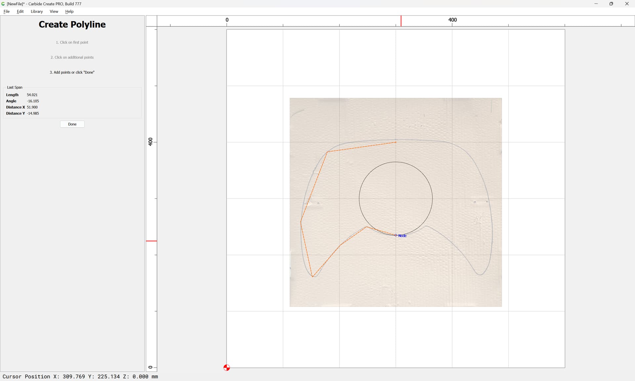
Task: Open the Edit menu
Action: click(x=20, y=11)
